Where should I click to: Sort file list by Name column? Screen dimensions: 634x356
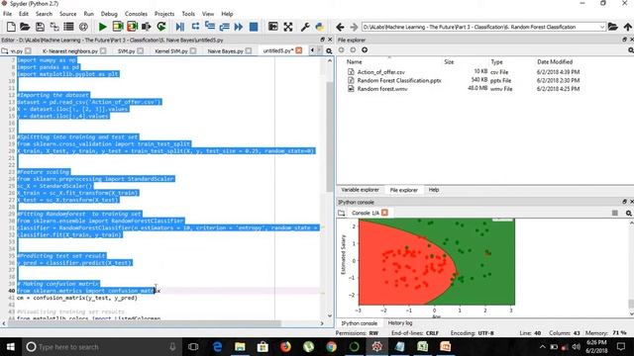355,61
